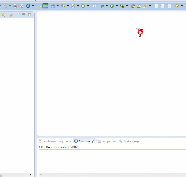
Task: Expand the New C/C++ Project dropdown
Action: (x=58, y=6)
